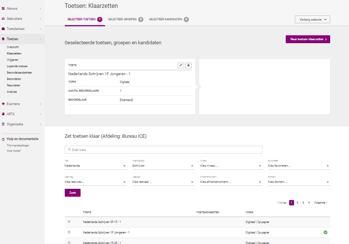Go to results page 3 in the pagination
The width and height of the screenshot is (349, 244).
point(303,202)
